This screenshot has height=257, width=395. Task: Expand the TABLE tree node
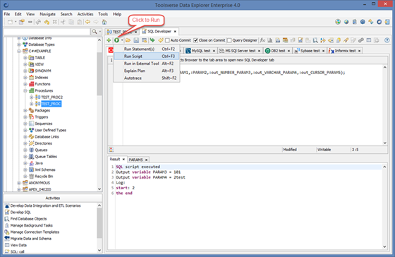25,58
